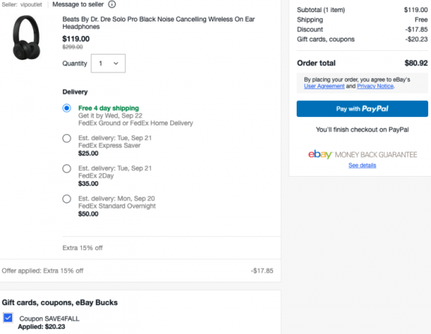Open the Quantity dropdown
The height and width of the screenshot is (334, 431).
108,63
